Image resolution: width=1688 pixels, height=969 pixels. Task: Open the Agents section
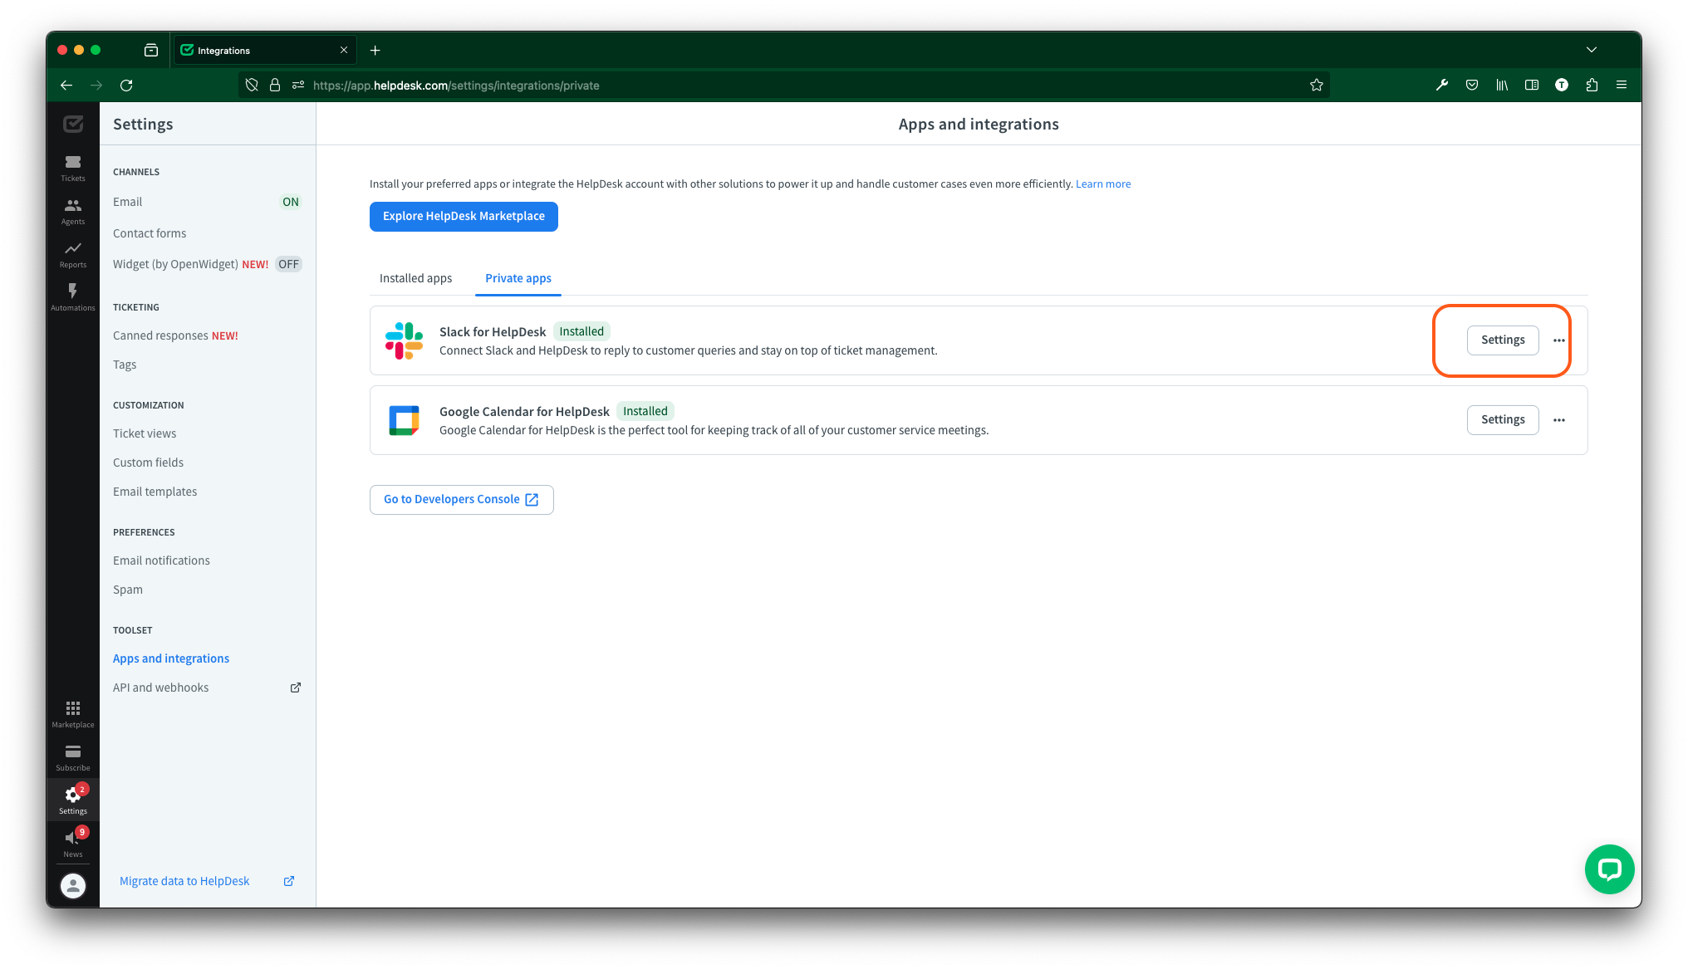pos(73,211)
